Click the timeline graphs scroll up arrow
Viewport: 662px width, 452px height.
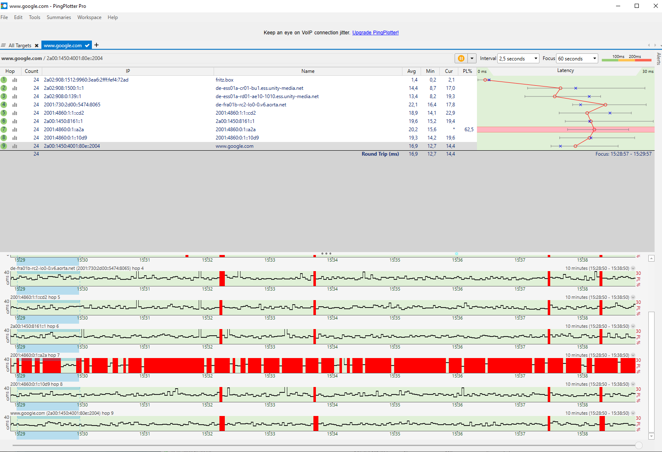tap(651, 258)
